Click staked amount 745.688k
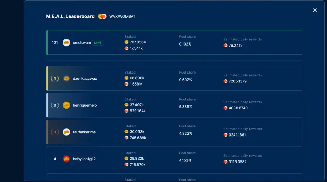The width and height of the screenshot is (327, 182). [138, 138]
